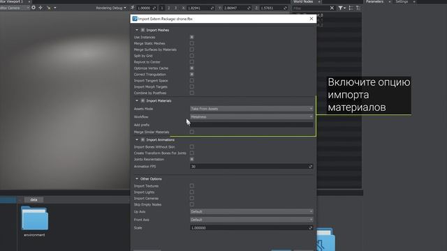Switch to the Editor Viewport 1 tab
The height and width of the screenshot is (251, 447).
point(11,1)
